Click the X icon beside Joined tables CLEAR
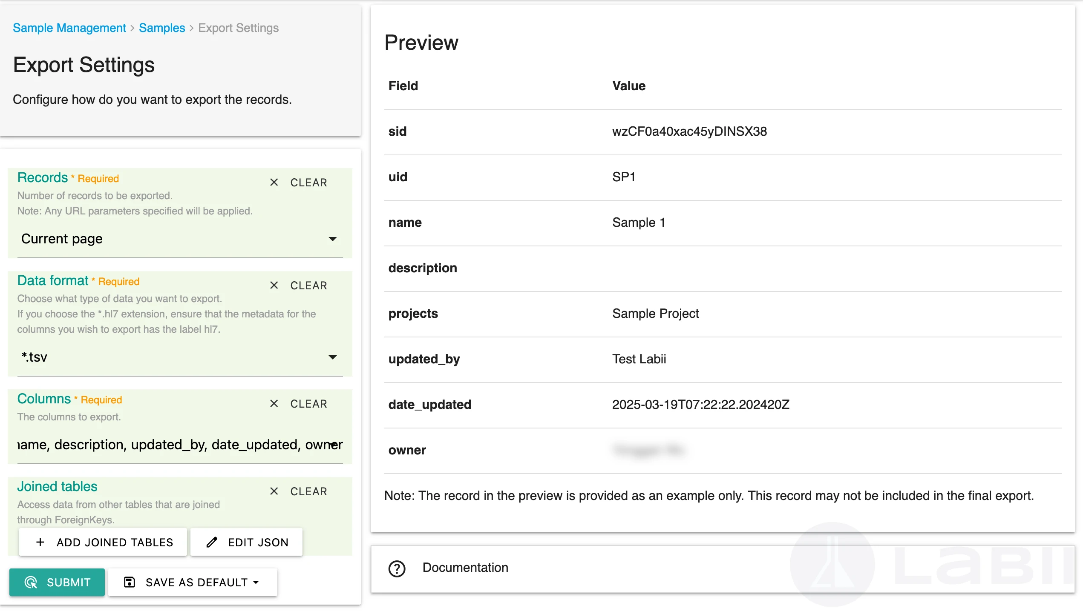Image resolution: width=1083 pixels, height=611 pixels. pyautogui.click(x=274, y=491)
